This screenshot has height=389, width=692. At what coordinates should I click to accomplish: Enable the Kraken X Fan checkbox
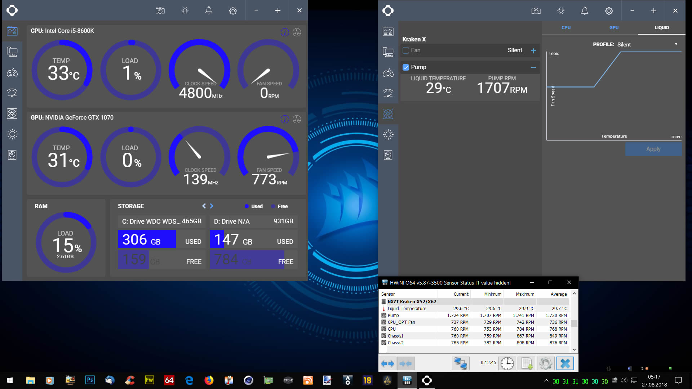click(406, 50)
